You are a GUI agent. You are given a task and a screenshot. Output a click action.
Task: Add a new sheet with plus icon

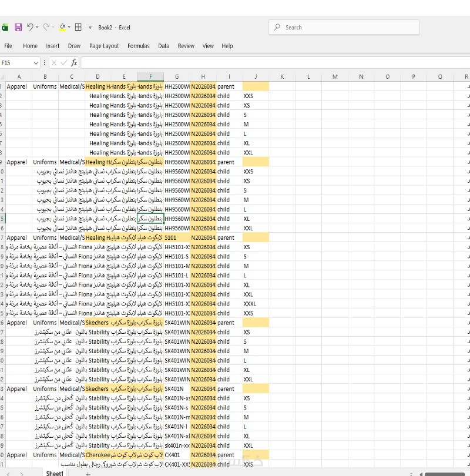pos(88,474)
